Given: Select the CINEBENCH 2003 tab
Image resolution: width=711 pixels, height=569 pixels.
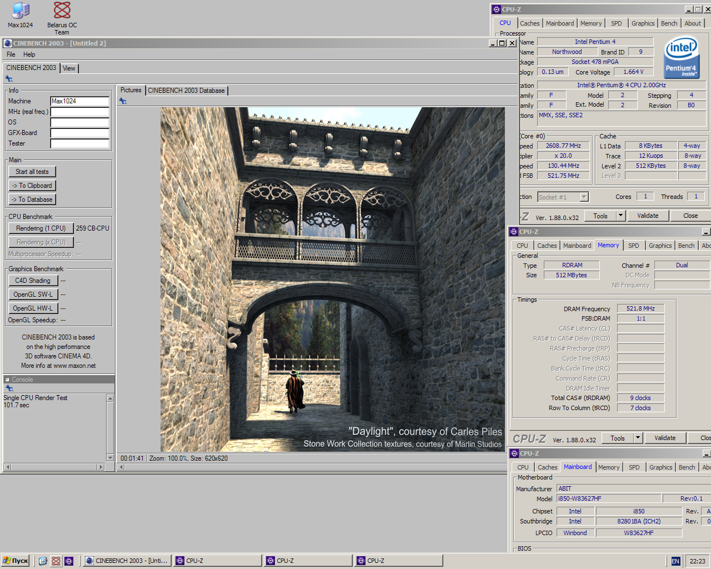Looking at the screenshot, I should [x=31, y=68].
